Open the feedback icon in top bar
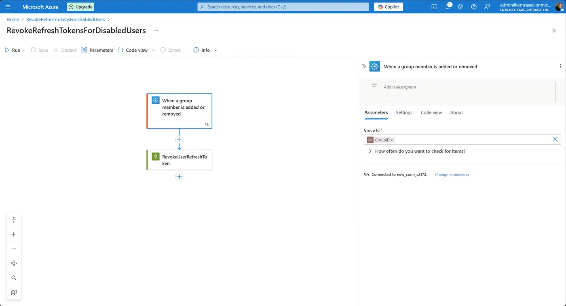 tap(487, 7)
